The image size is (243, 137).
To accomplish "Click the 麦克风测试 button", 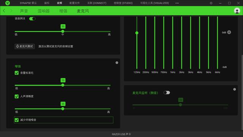I will coord(25,46).
